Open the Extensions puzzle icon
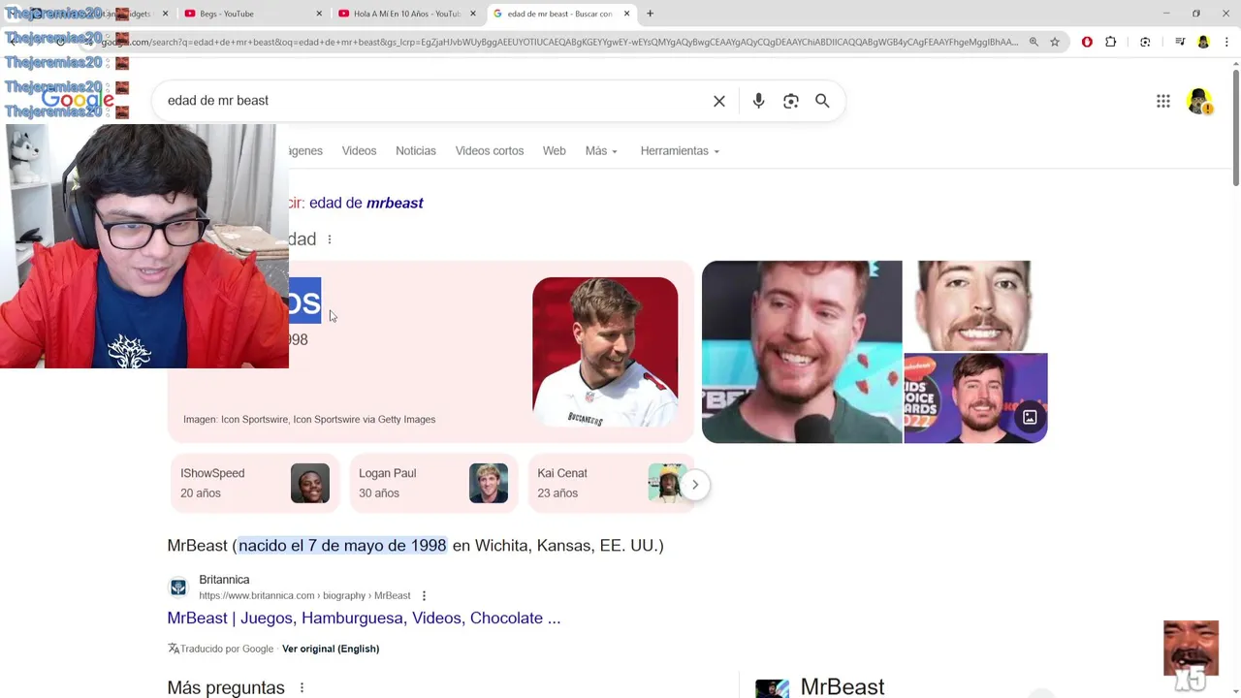1241x698 pixels. [1111, 42]
